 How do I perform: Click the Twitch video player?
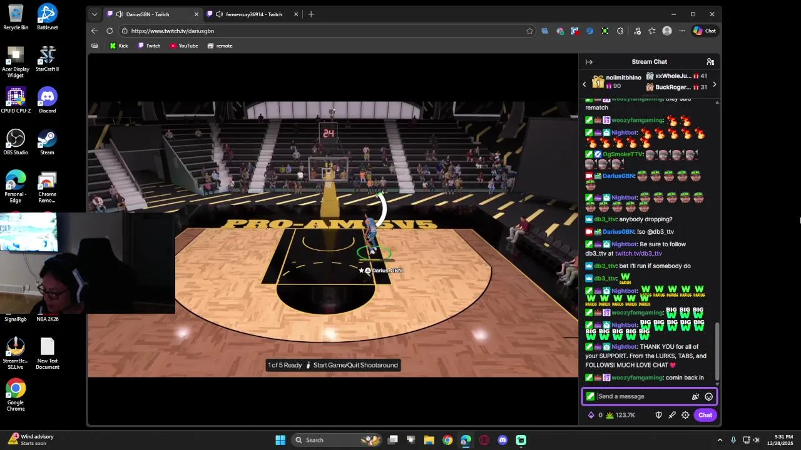point(333,239)
